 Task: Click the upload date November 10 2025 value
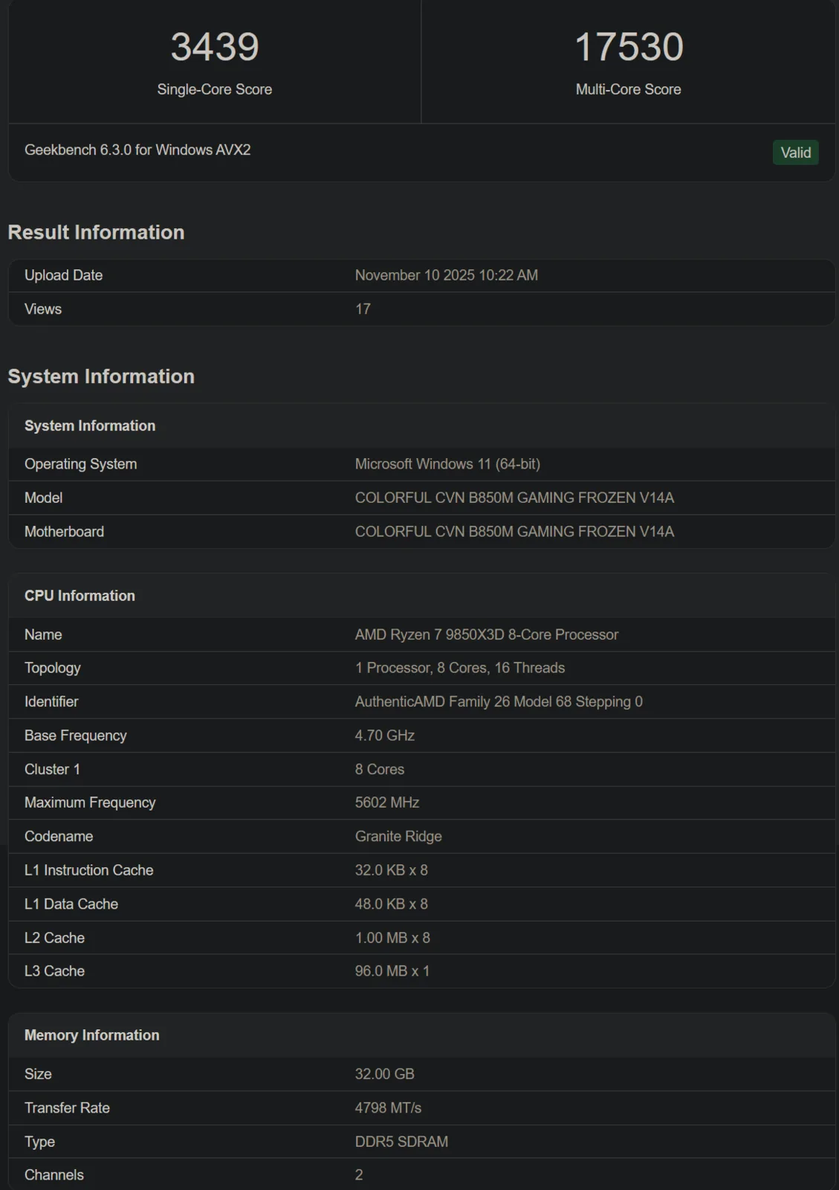tap(446, 275)
